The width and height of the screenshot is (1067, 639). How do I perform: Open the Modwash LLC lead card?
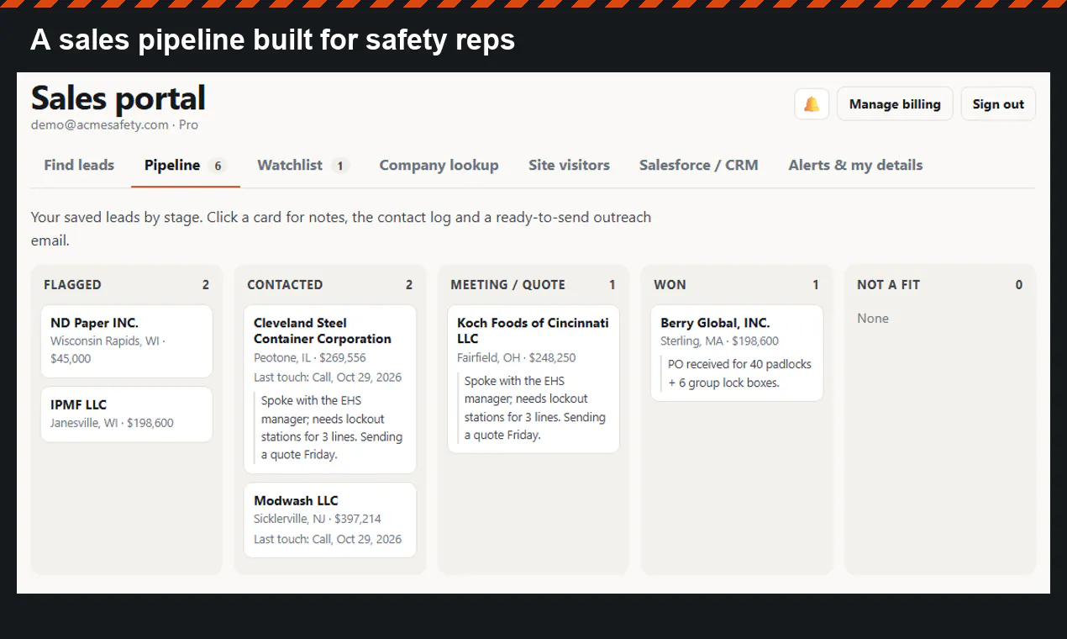point(330,520)
